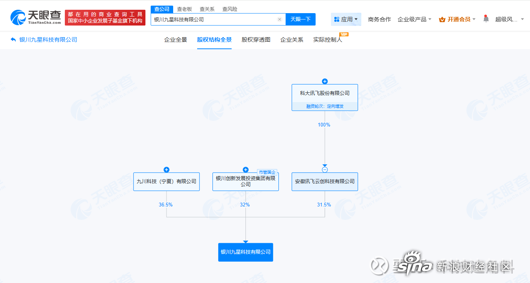Select the 安徽讯飞云创科技有限公司 node

coord(325,182)
